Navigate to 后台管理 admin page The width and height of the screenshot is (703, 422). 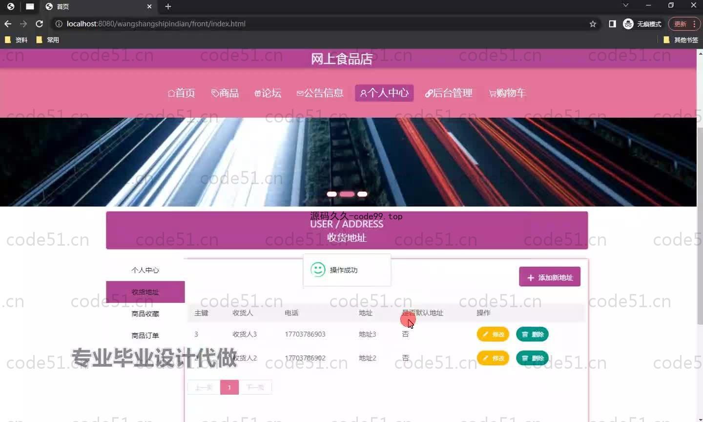449,93
